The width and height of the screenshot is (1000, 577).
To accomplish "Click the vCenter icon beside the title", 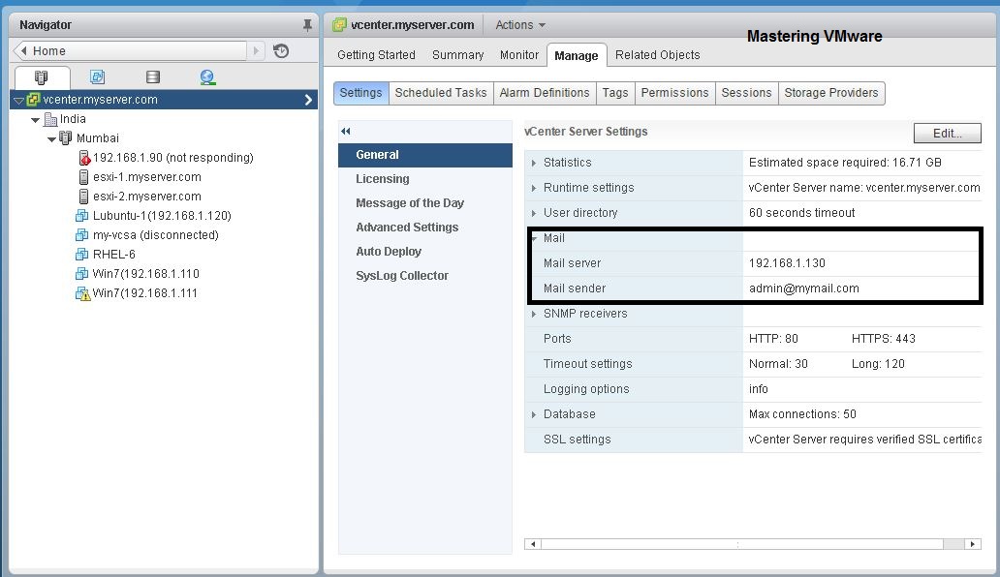I will (339, 25).
